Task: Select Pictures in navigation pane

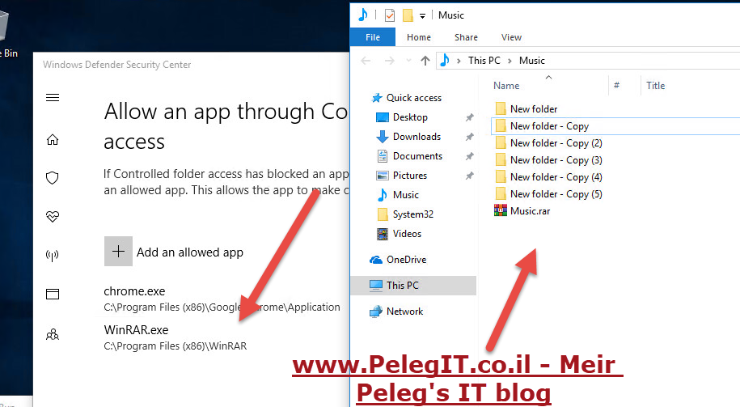Action: coord(410,175)
